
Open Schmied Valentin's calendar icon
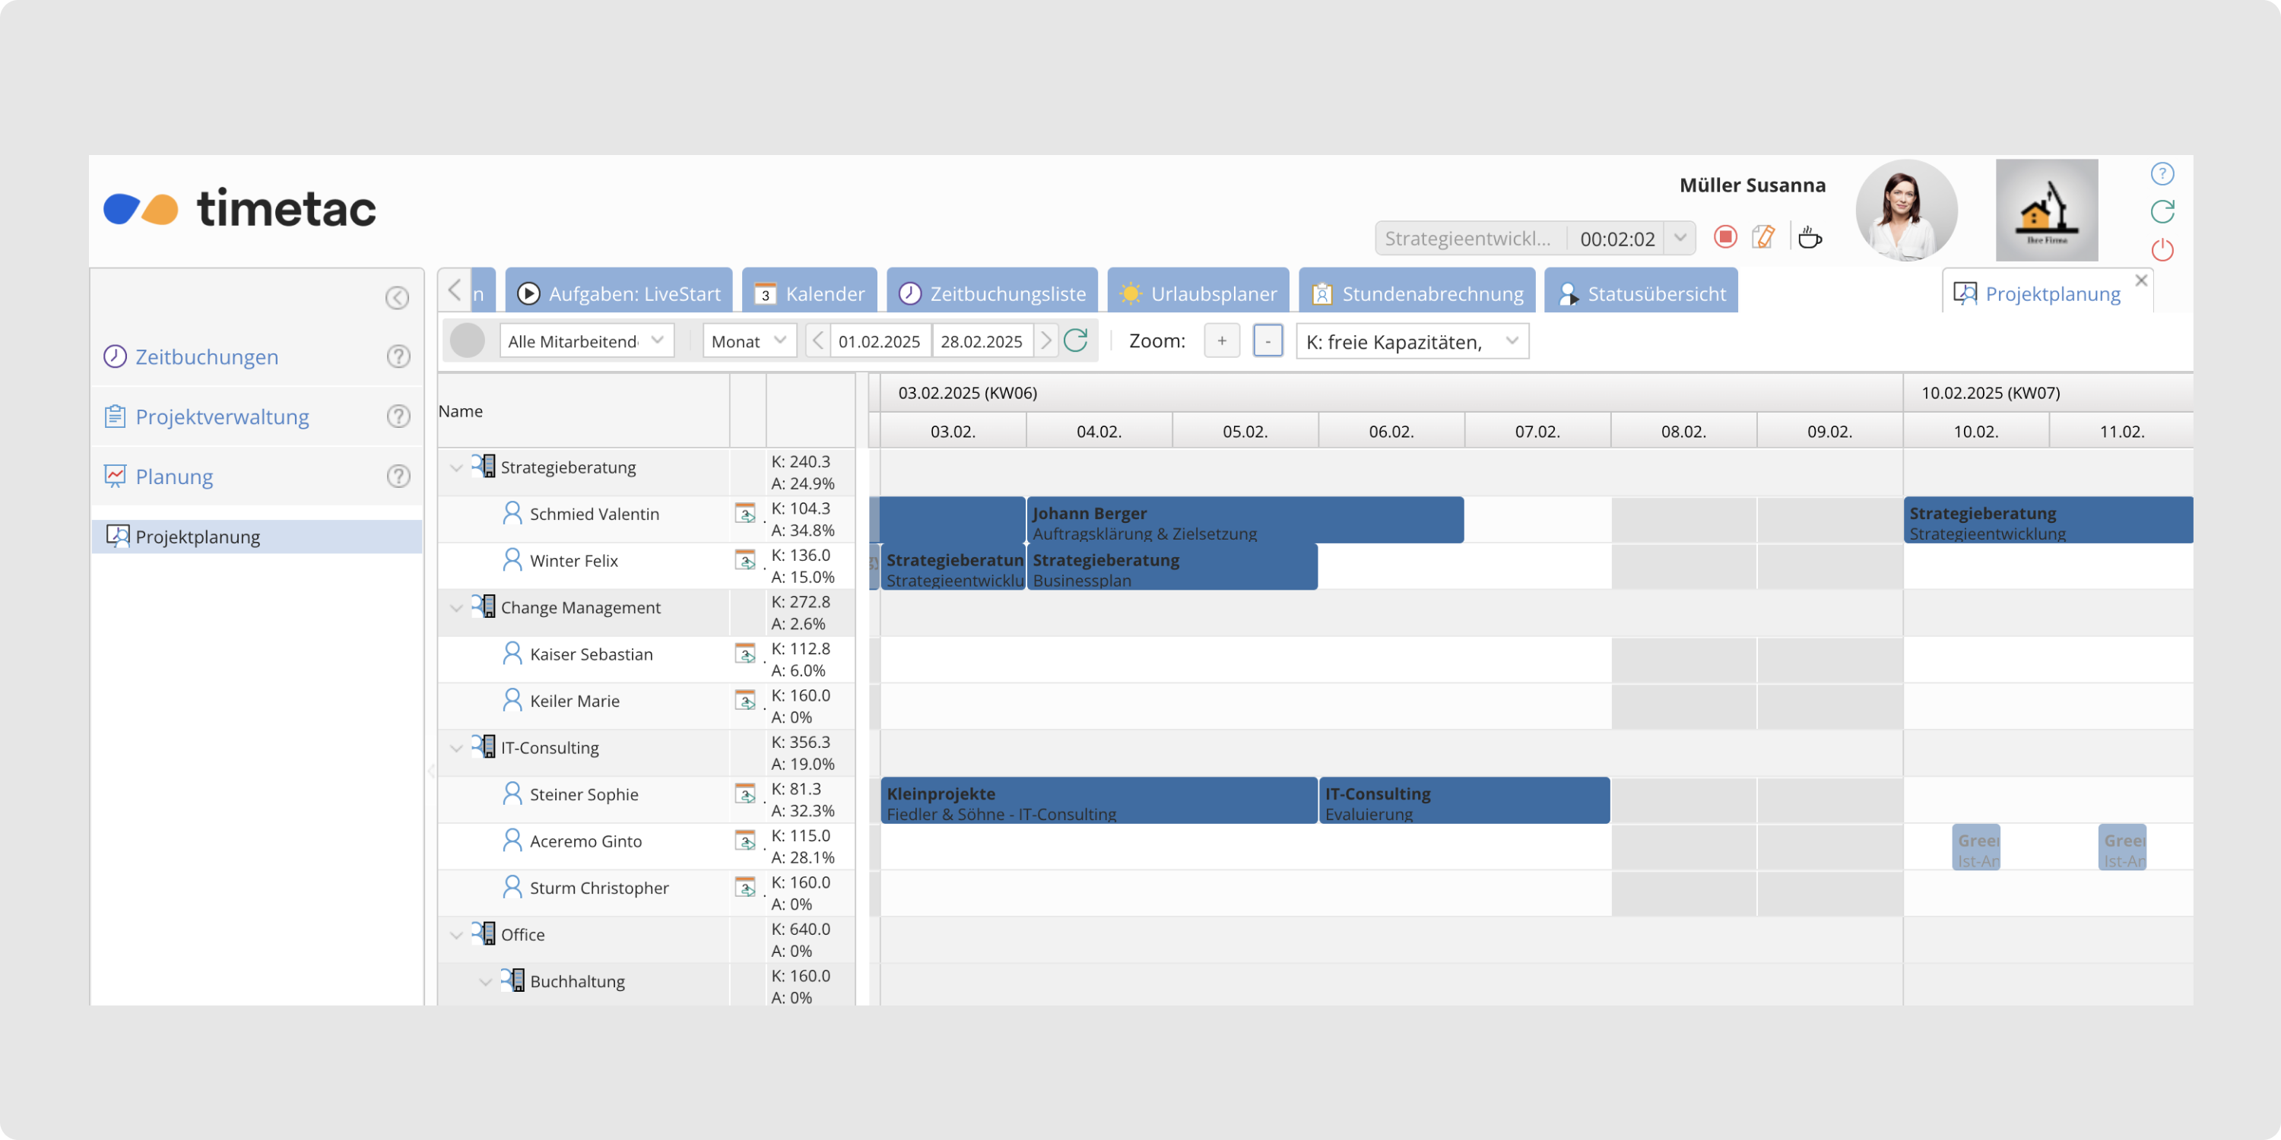[746, 515]
